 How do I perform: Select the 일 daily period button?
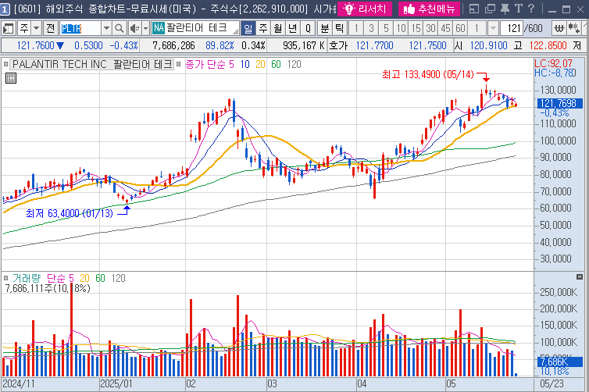pyautogui.click(x=248, y=28)
